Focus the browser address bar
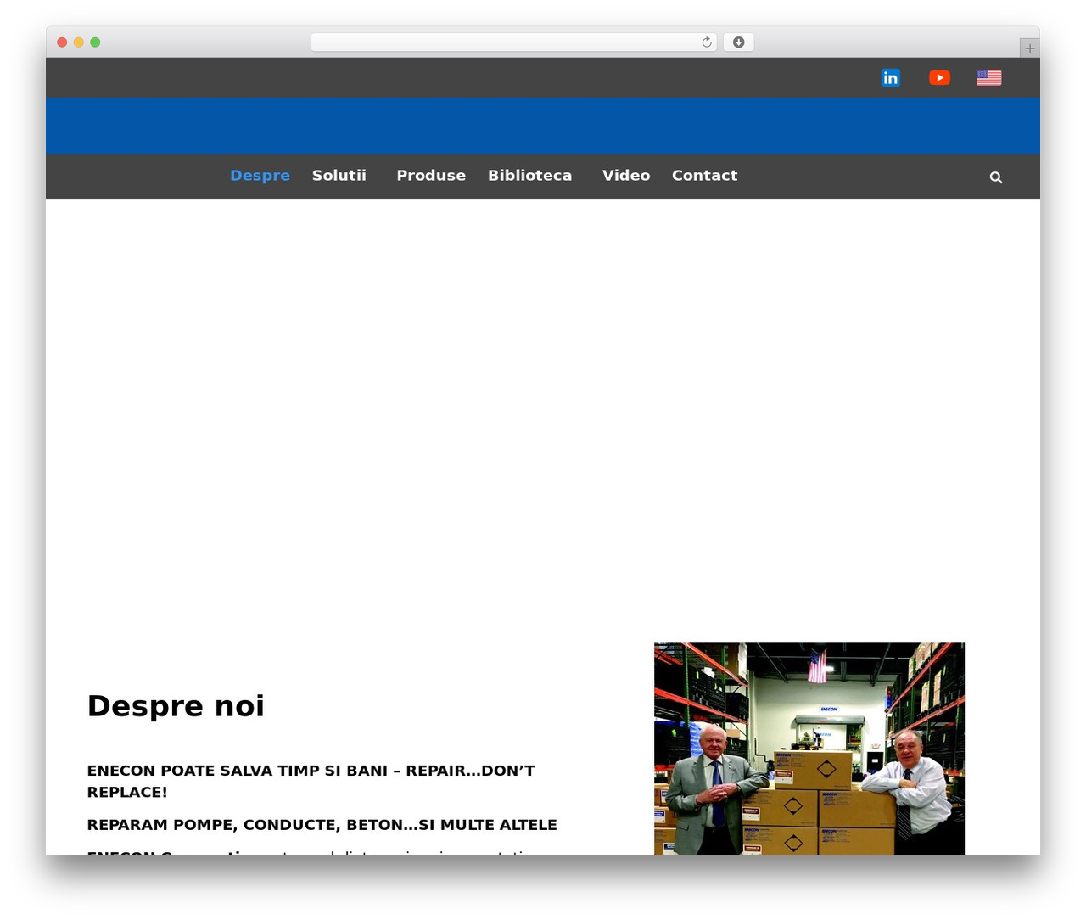 [513, 42]
